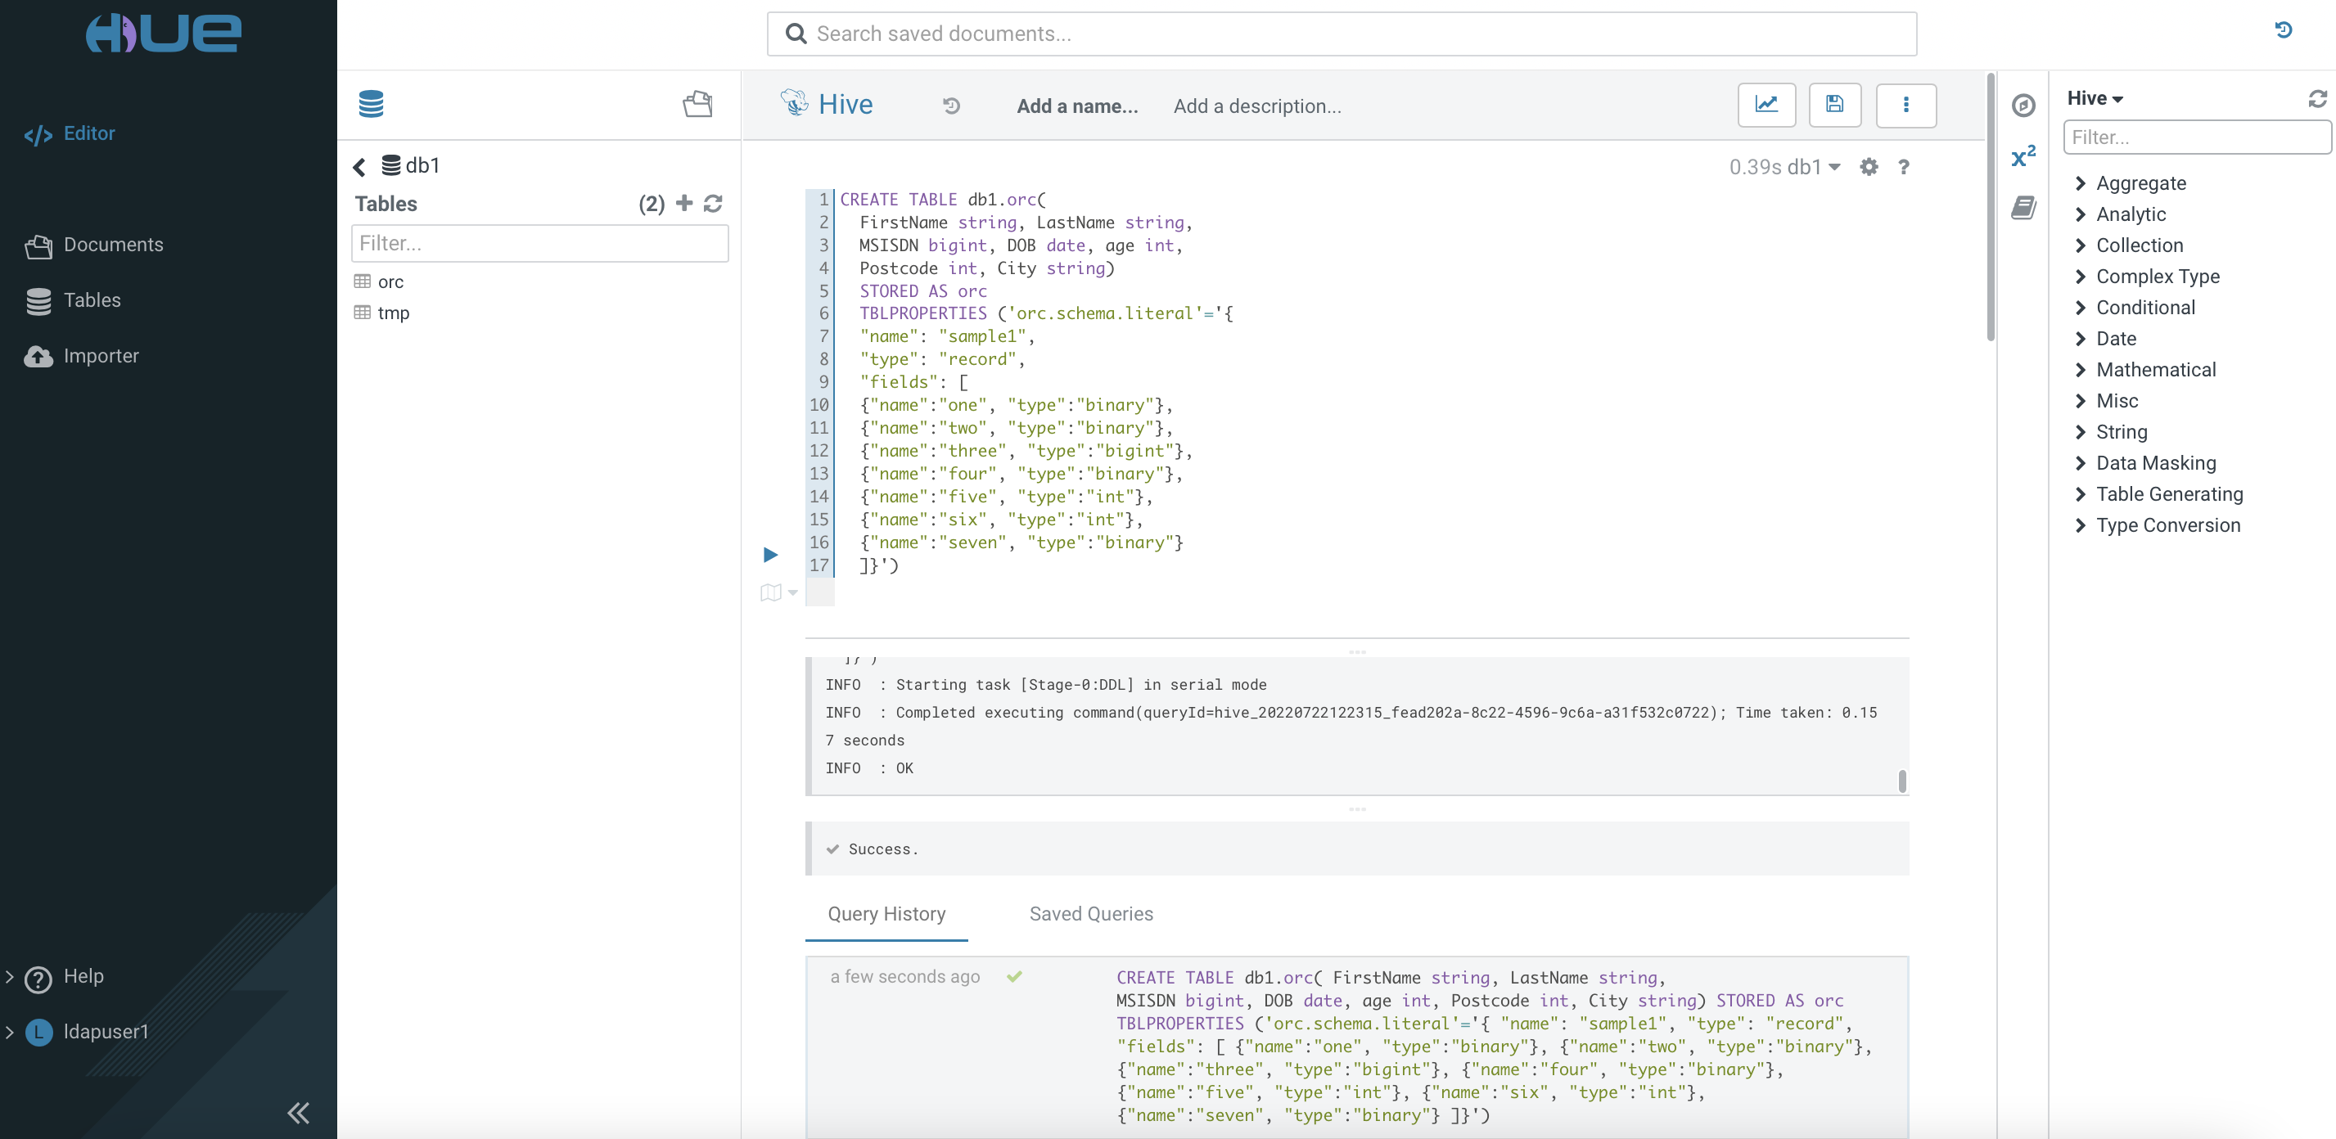
Task: Add a new table with plus icon
Action: 684,203
